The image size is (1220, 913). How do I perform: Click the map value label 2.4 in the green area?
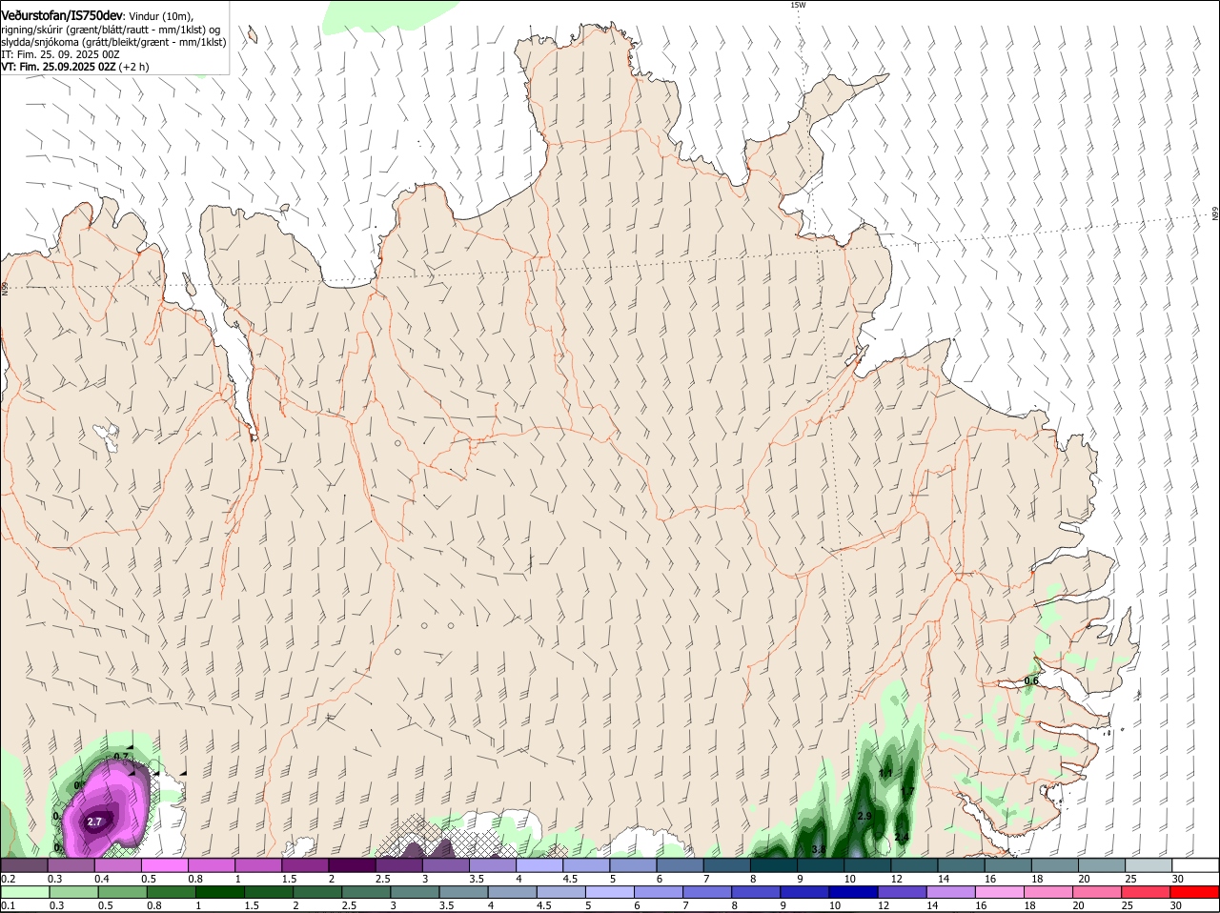click(902, 838)
